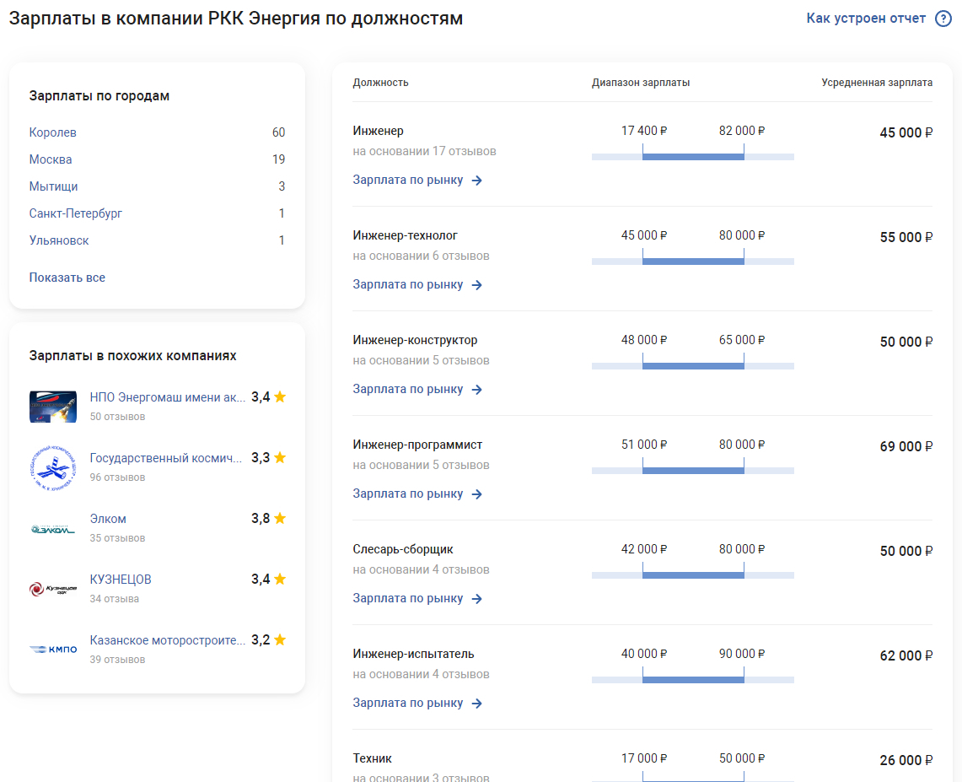
Task: Click the star icon next to НПО Энергомаш
Action: tap(280, 397)
